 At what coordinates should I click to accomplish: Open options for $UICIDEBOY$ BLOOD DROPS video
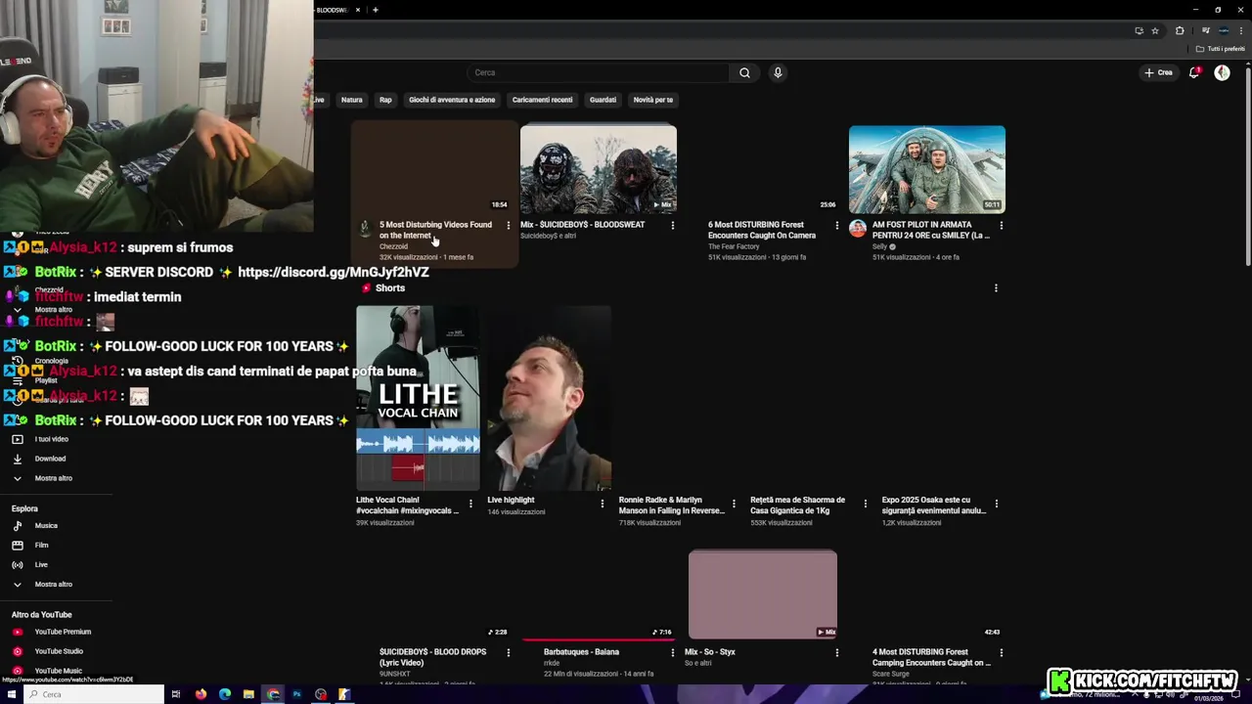click(x=508, y=652)
